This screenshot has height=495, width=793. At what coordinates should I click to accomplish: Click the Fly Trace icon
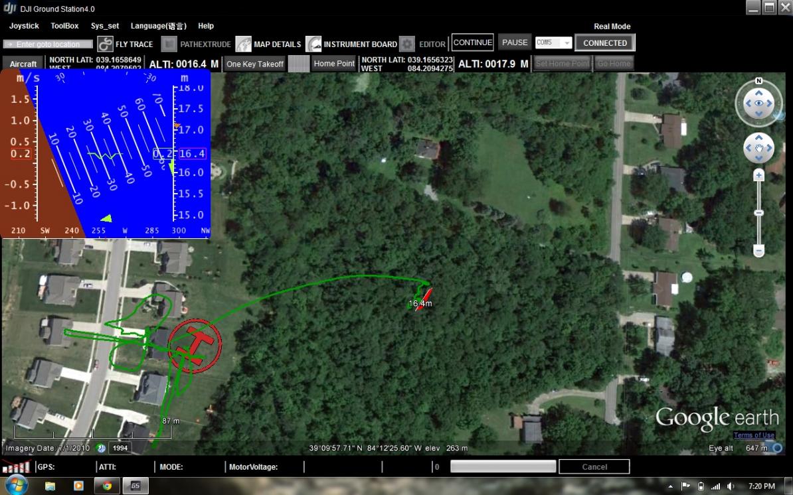[105, 44]
